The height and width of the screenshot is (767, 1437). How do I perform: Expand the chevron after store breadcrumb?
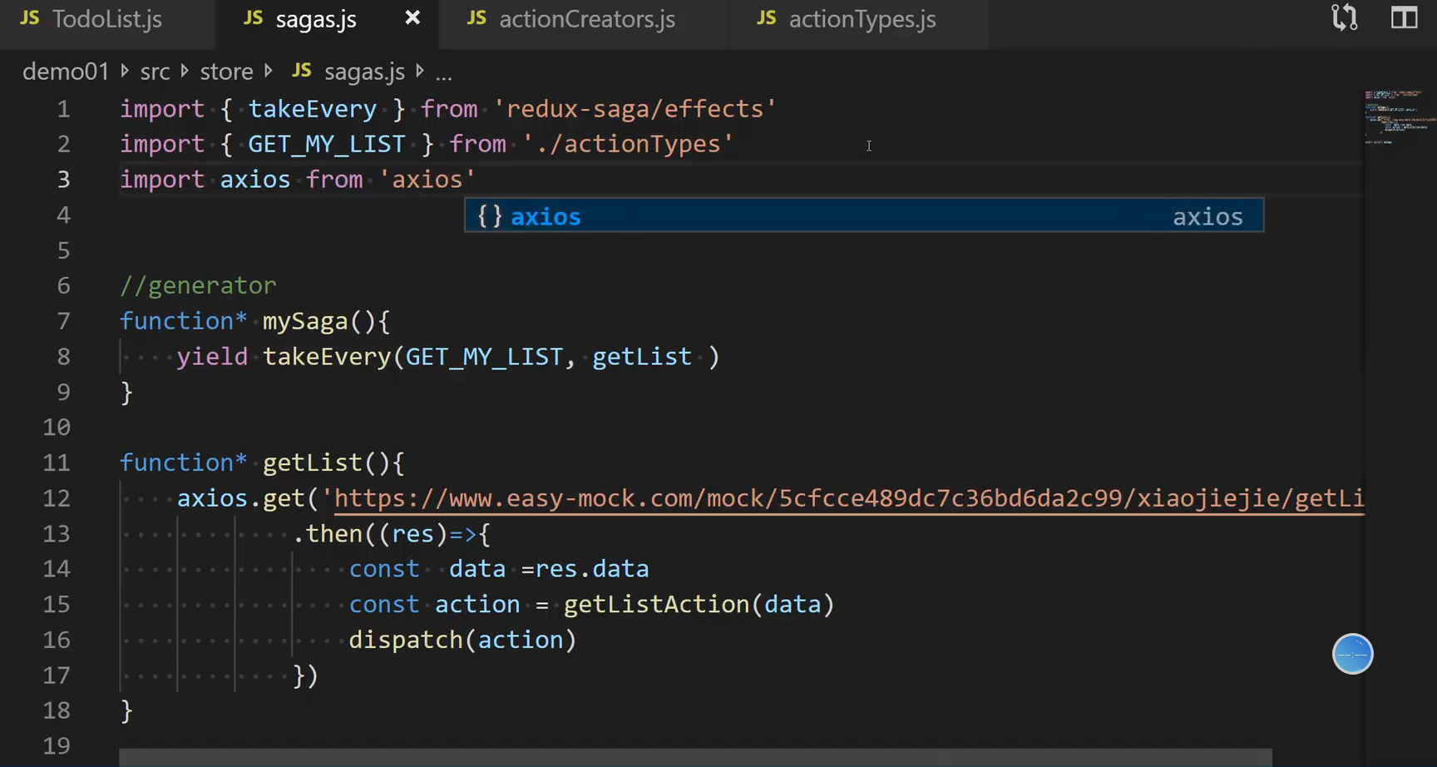click(x=269, y=72)
